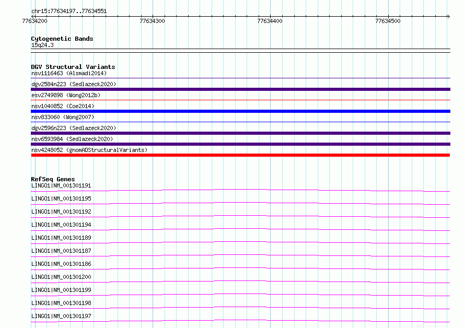The width and height of the screenshot is (465, 328).
Task: Open transcript LINGO1|NM_001301199
Action: click(x=61, y=290)
